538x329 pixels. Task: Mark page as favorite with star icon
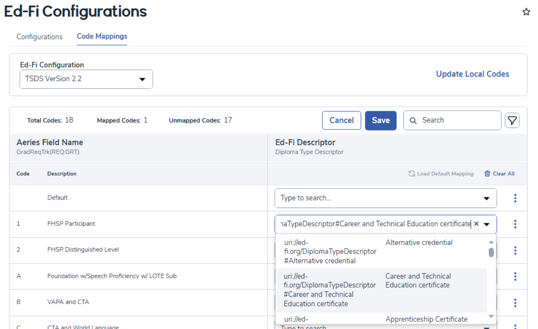526,12
